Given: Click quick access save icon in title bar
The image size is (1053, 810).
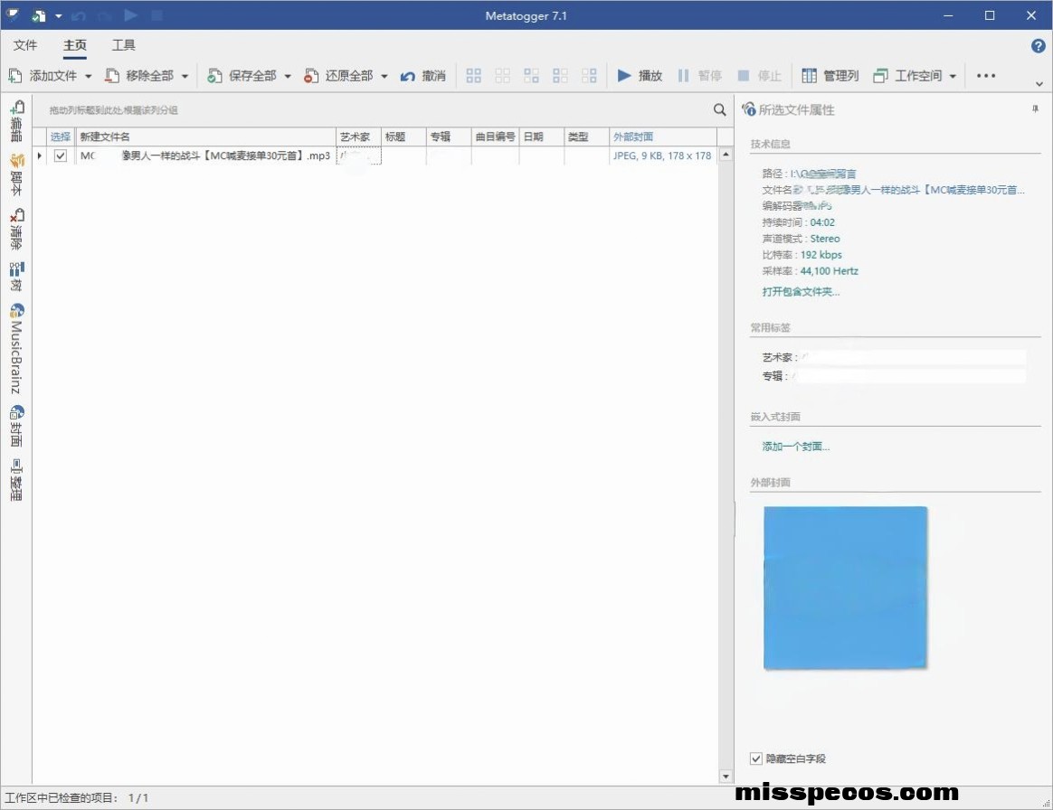Looking at the screenshot, I should click(39, 15).
